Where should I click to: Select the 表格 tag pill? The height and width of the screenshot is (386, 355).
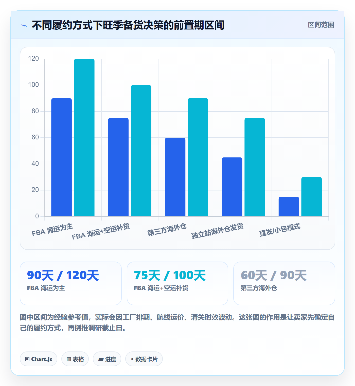(75, 359)
